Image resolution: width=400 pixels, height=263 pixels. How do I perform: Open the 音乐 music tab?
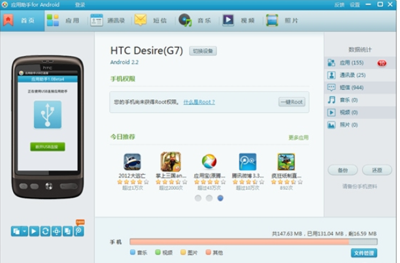point(195,21)
